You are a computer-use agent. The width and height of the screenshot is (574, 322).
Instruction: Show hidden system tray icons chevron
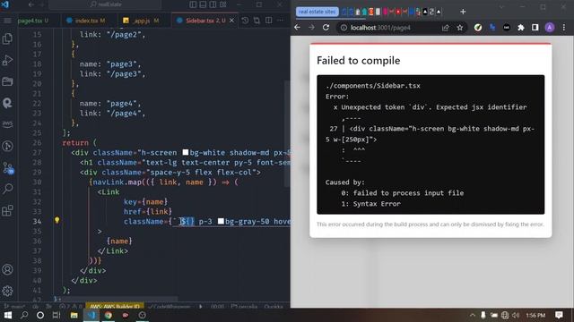tap(473, 315)
